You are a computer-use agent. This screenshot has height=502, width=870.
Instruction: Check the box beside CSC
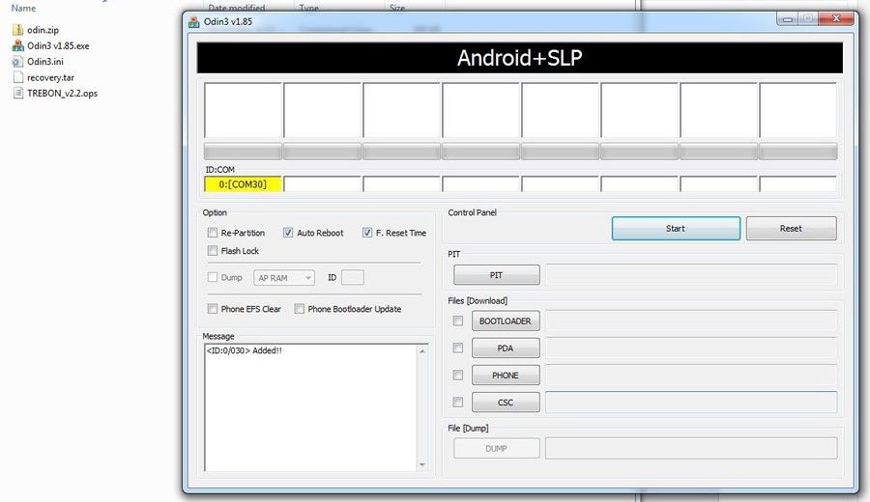pos(458,403)
